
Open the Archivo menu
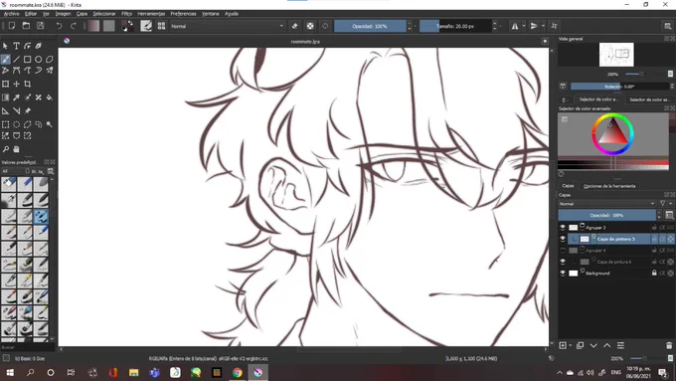[x=12, y=14]
